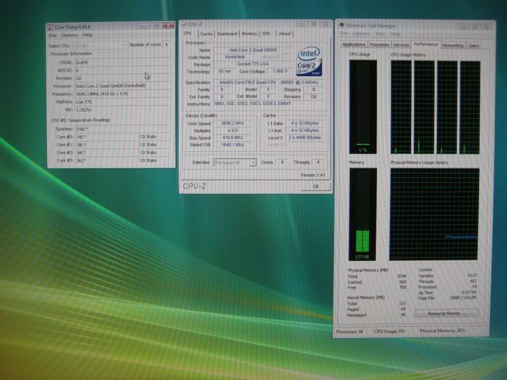Image resolution: width=507 pixels, height=380 pixels.
Task: Switch to the Processes tab in Task Manager
Action: tap(379, 44)
